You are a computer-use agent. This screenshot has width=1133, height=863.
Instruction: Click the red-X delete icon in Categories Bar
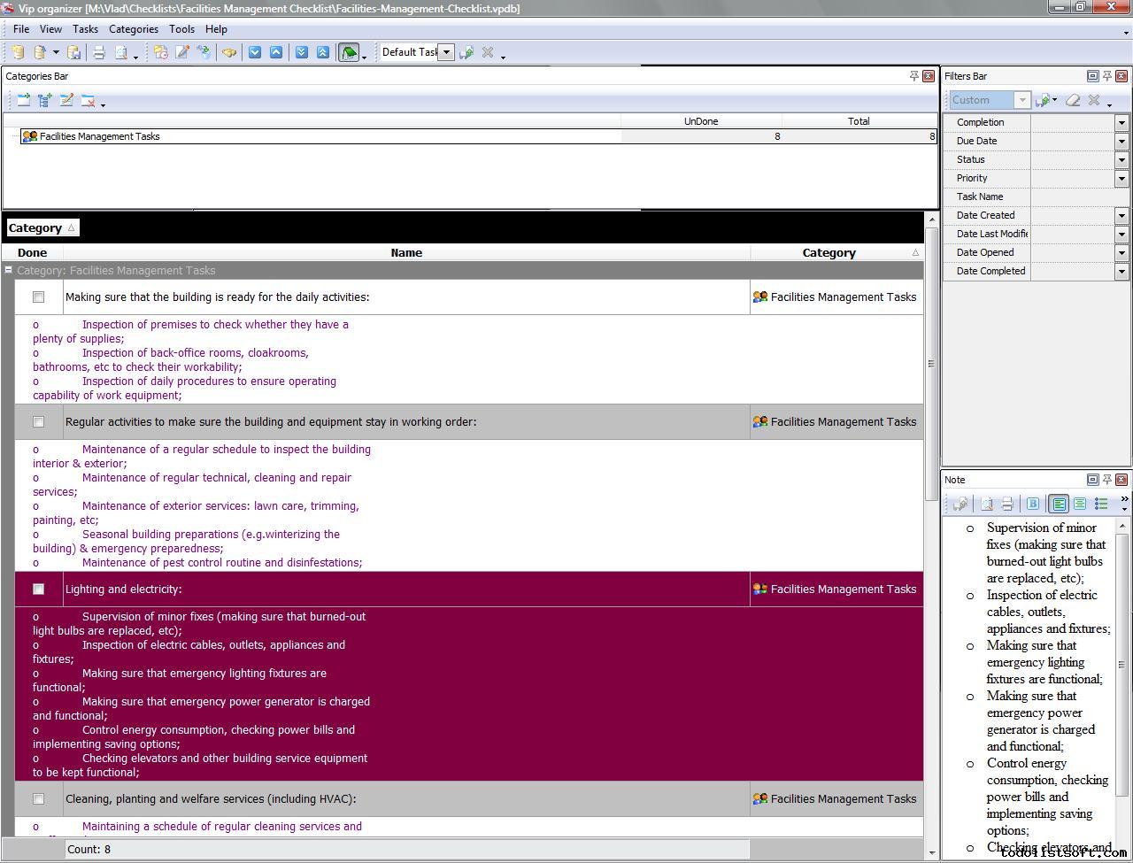click(x=88, y=101)
